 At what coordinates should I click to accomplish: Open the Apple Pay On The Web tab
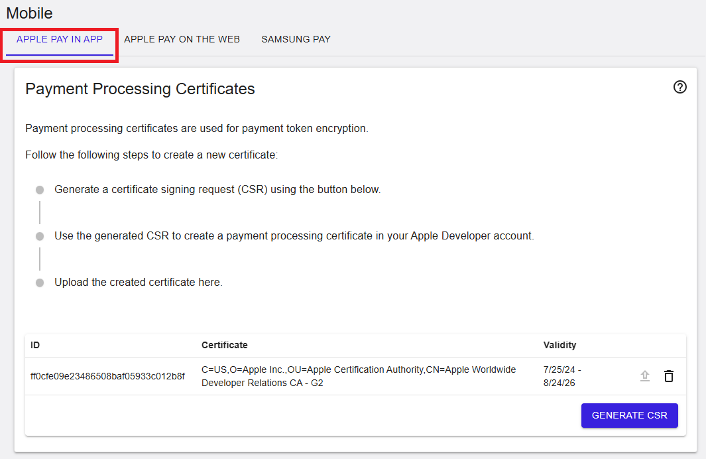point(182,40)
